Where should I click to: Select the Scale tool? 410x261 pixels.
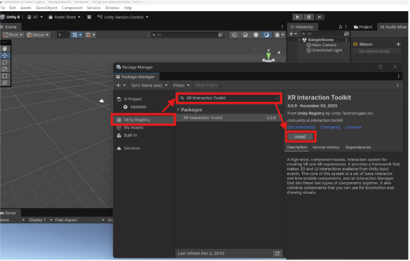[x=5, y=69]
